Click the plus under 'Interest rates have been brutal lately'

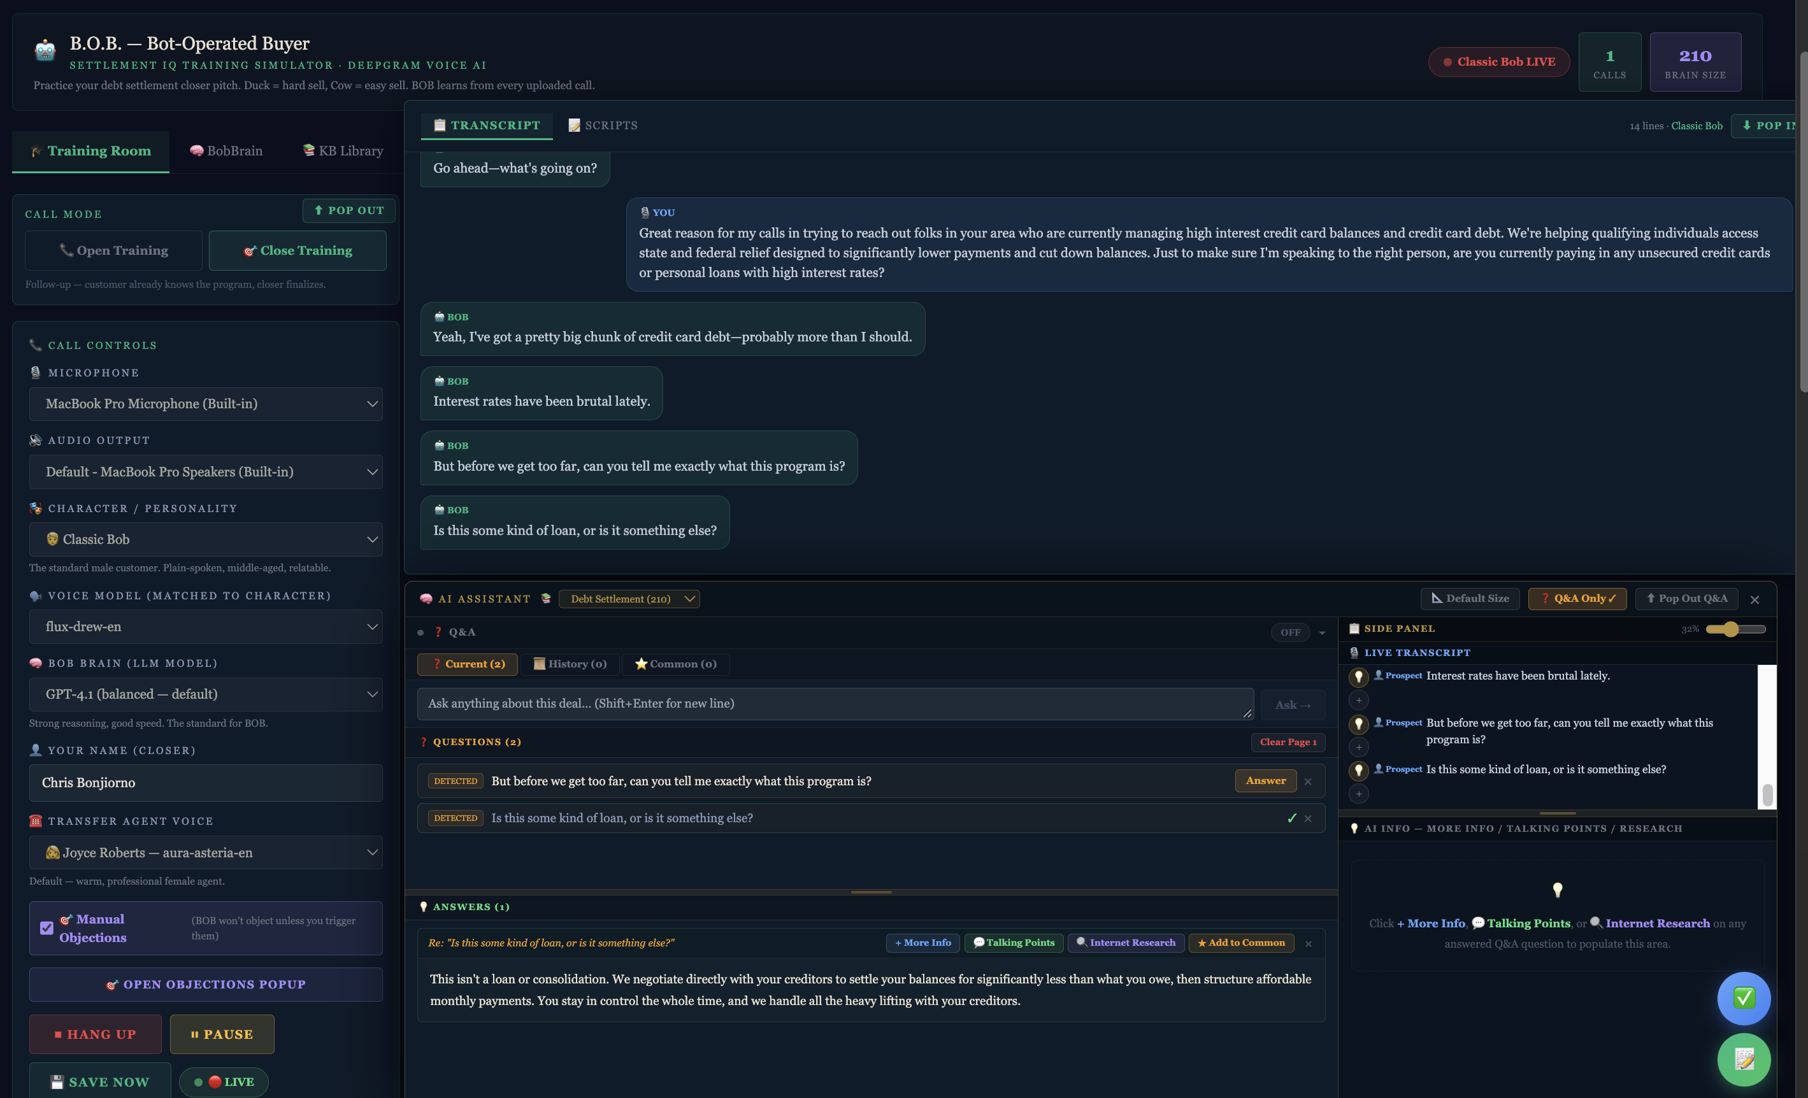1358,701
